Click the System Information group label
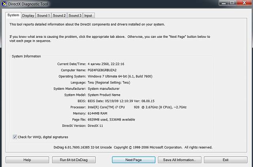Image resolution: width=253 pixels, height=167 pixels. 26,56
